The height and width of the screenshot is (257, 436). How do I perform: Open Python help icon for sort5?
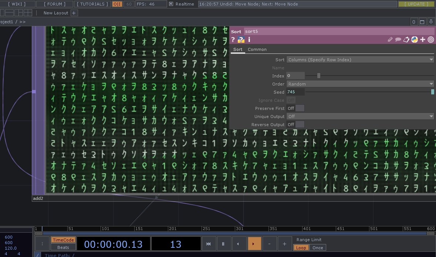[x=241, y=40]
